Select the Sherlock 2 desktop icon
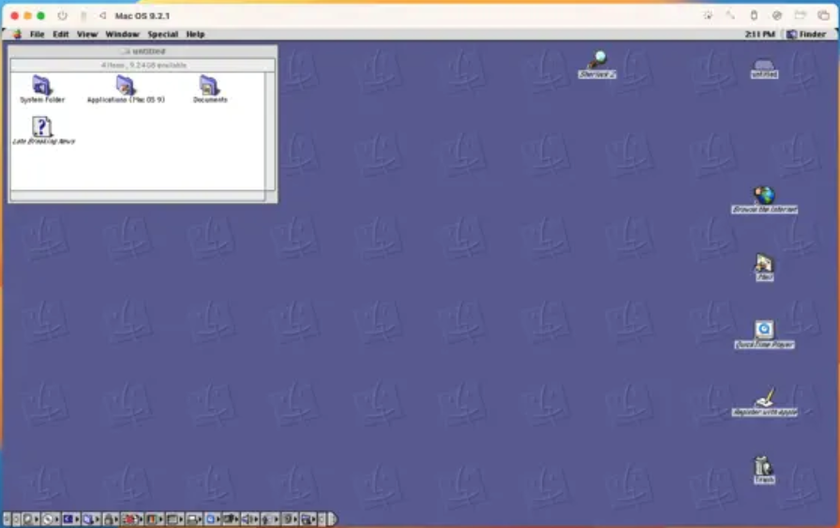This screenshot has width=840, height=528. click(x=597, y=60)
